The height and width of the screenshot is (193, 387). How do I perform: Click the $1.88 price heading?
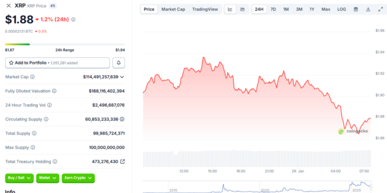(x=19, y=20)
